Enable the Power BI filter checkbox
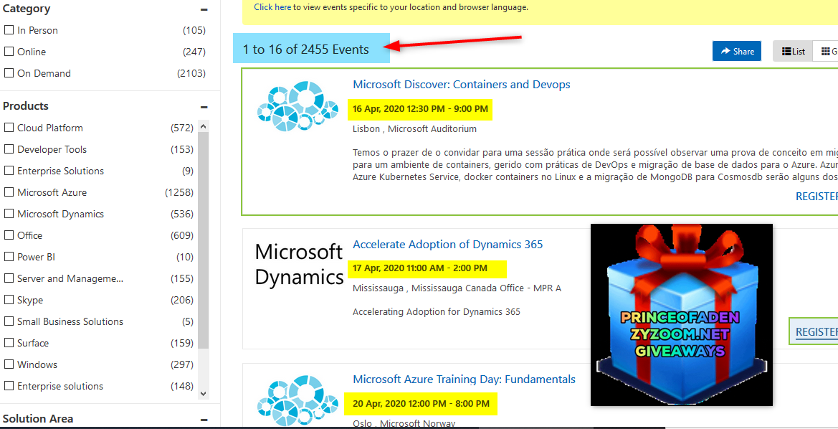Viewport: 838px width, 429px height. click(9, 257)
